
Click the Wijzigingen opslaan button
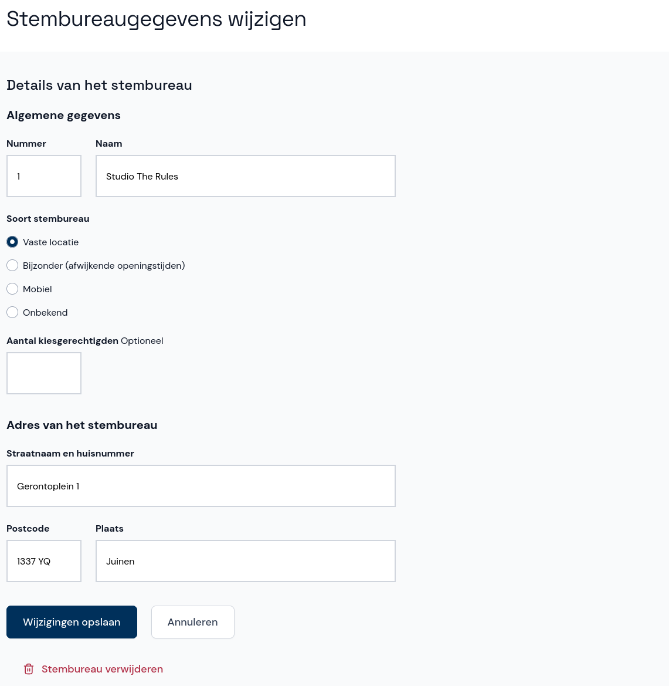pos(72,622)
